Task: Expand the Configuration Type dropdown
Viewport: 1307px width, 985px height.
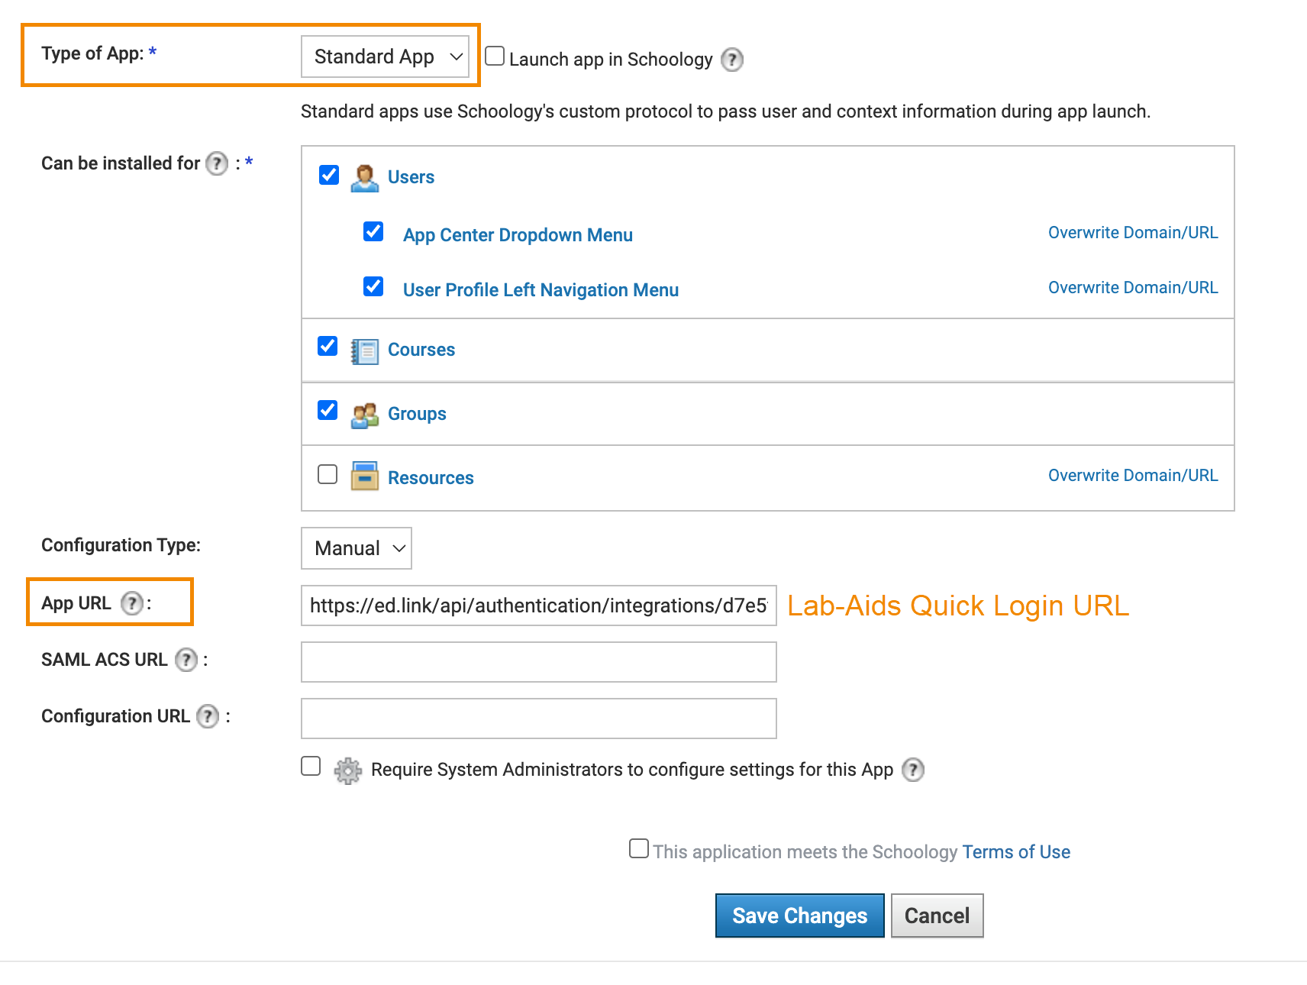Action: click(357, 548)
